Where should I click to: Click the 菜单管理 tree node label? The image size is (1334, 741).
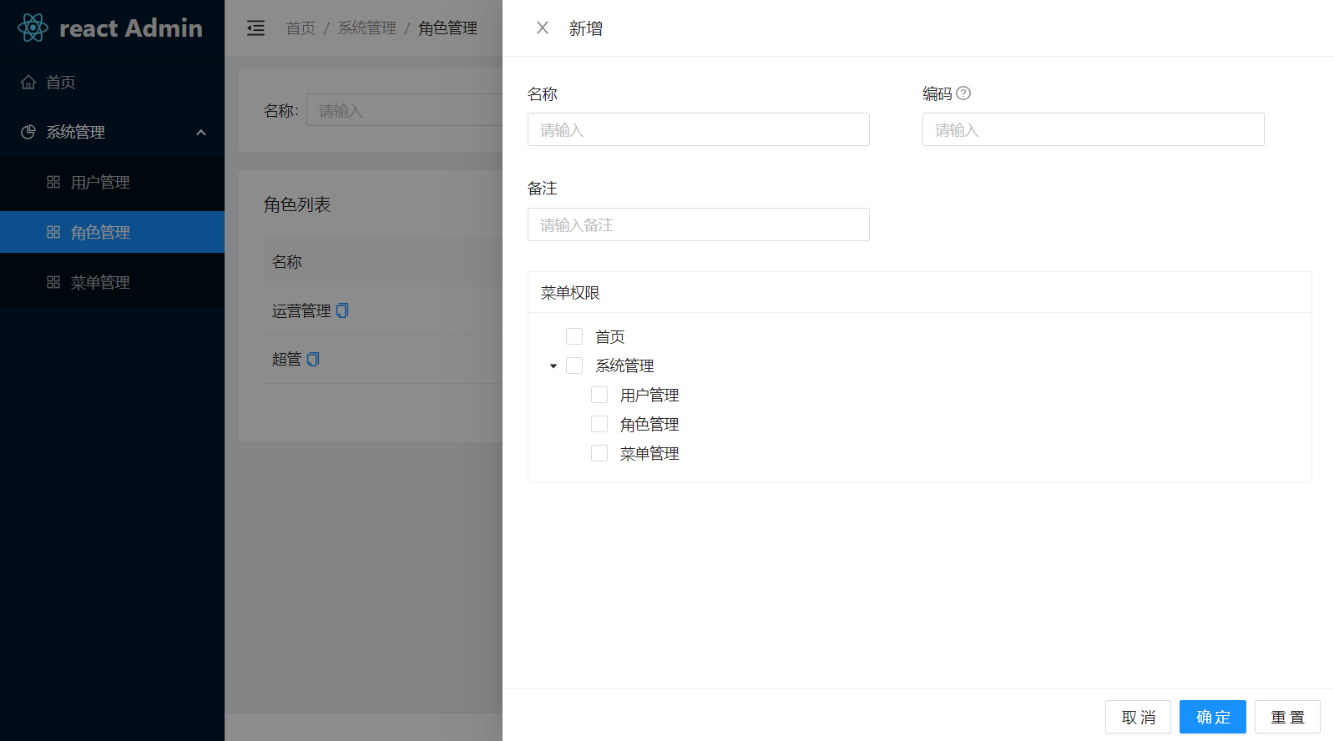649,453
